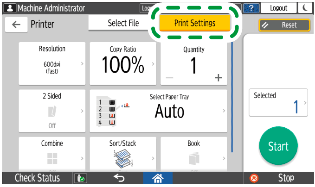Increase Quantity with the plus button
315x187 pixels.
tap(218, 78)
